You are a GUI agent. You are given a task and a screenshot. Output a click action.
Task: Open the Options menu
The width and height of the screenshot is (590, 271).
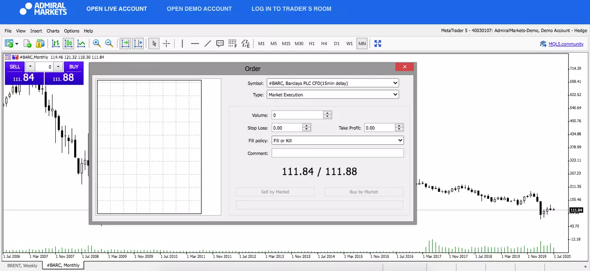(x=71, y=31)
